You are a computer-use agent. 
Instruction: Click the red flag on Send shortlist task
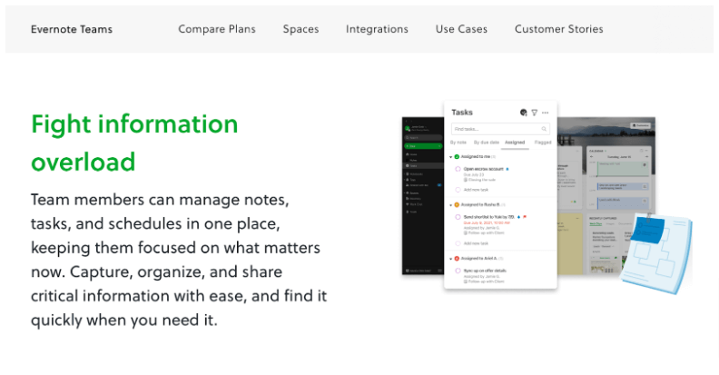click(x=525, y=217)
